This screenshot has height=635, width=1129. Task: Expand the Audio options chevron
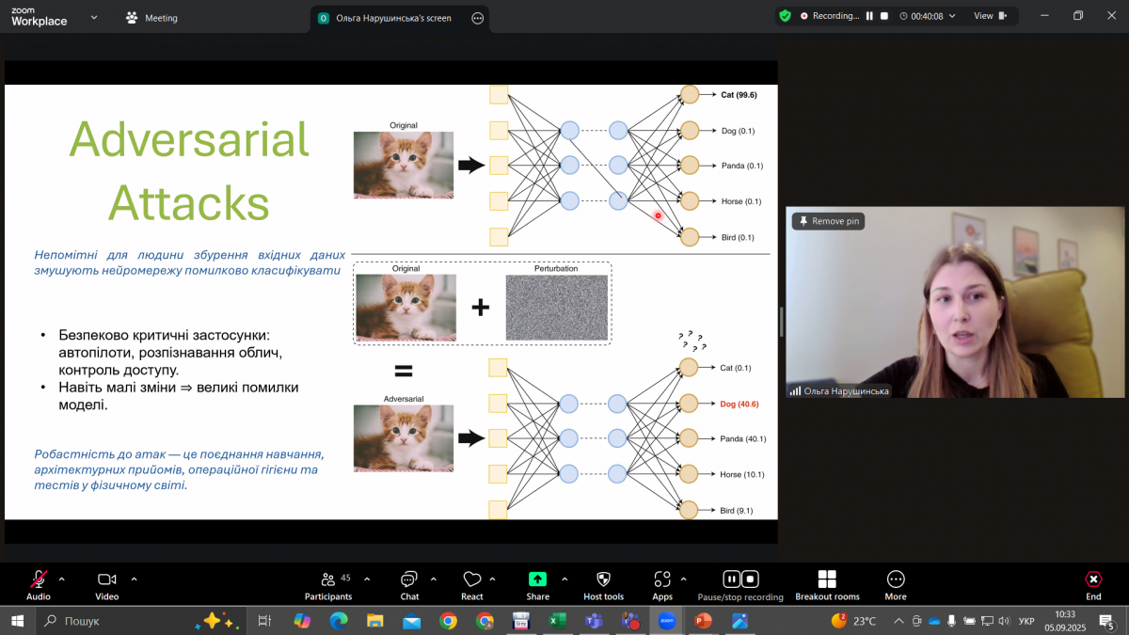click(62, 579)
